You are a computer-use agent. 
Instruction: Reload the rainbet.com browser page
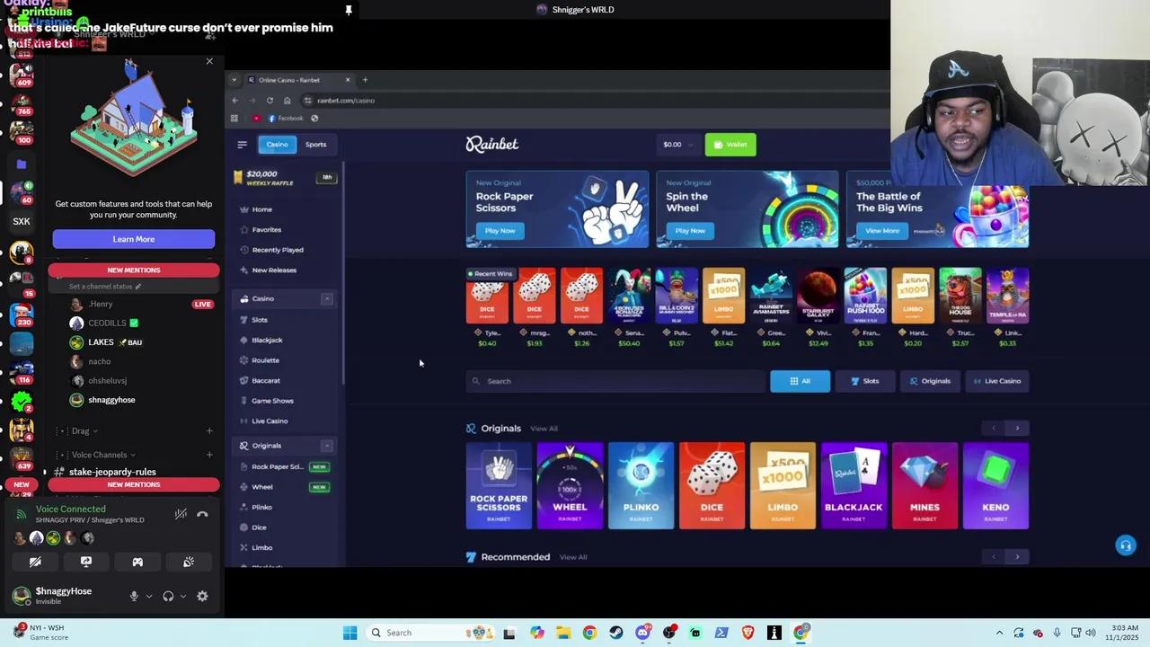pyautogui.click(x=270, y=101)
